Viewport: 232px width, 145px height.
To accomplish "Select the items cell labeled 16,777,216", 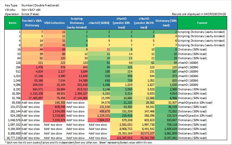I will 12,138.
